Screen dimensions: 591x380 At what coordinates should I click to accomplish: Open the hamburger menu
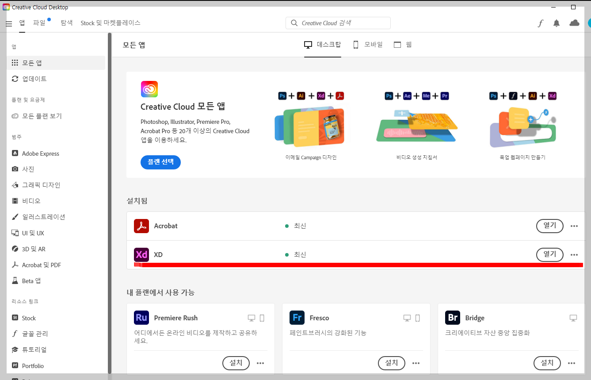pyautogui.click(x=8, y=23)
